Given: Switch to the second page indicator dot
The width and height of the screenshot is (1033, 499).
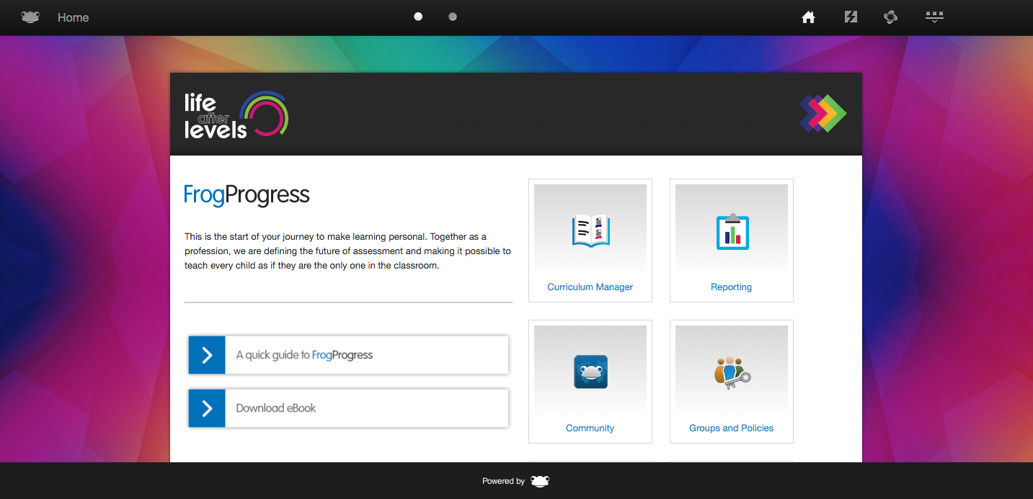Looking at the screenshot, I should coord(453,17).
